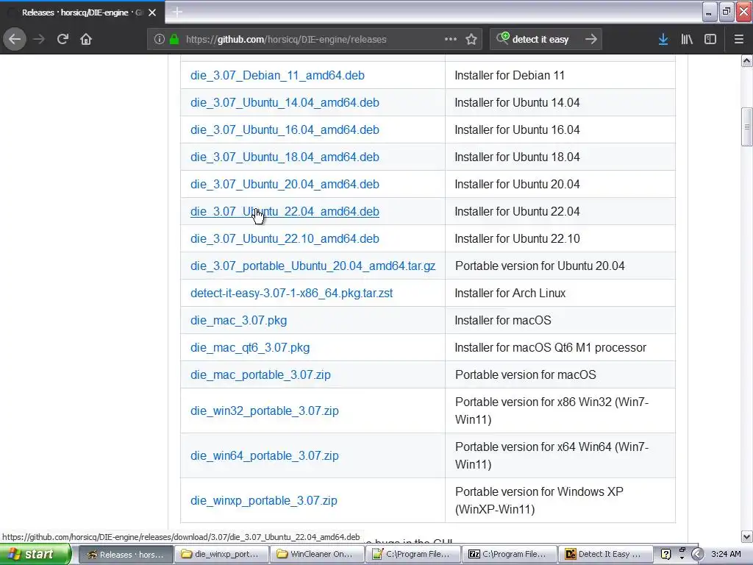This screenshot has width=753, height=565.
Task: Open page actions three-dot menu
Action: (x=451, y=40)
